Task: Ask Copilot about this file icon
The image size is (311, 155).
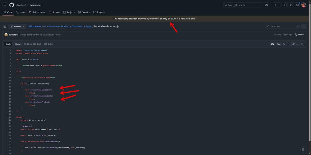Action: coord(272,44)
